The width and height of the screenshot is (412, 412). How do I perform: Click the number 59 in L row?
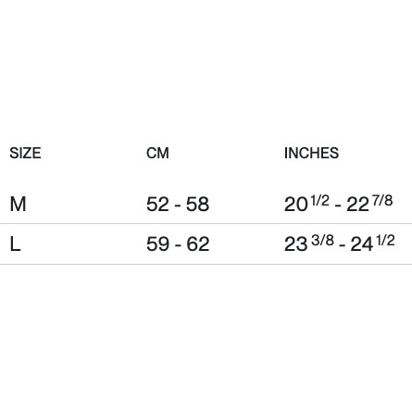[x=157, y=244]
